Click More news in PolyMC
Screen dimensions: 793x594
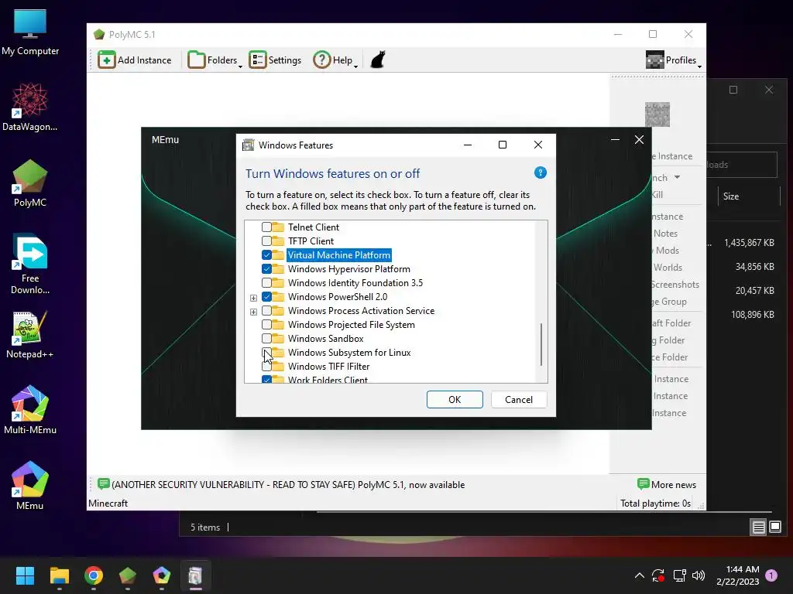[x=667, y=485]
